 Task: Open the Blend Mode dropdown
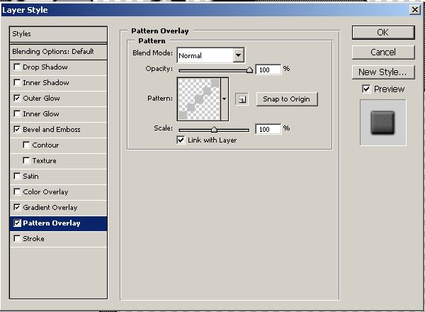(x=238, y=55)
